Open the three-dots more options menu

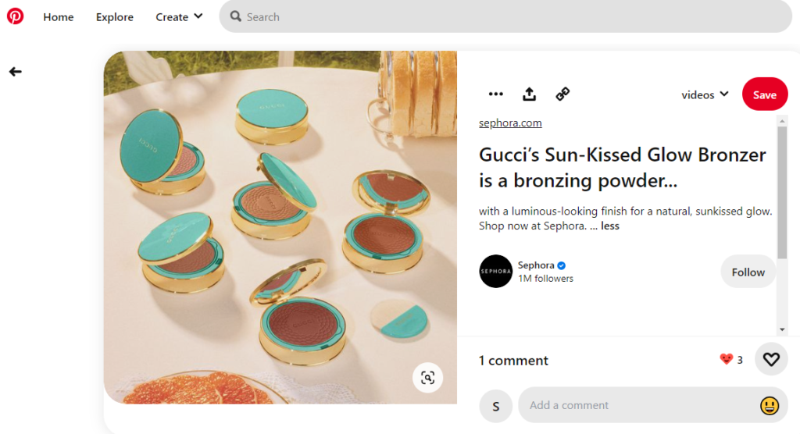pyautogui.click(x=496, y=94)
